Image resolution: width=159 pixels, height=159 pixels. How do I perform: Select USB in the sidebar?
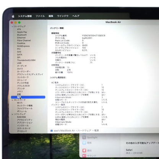[x=19, y=63]
